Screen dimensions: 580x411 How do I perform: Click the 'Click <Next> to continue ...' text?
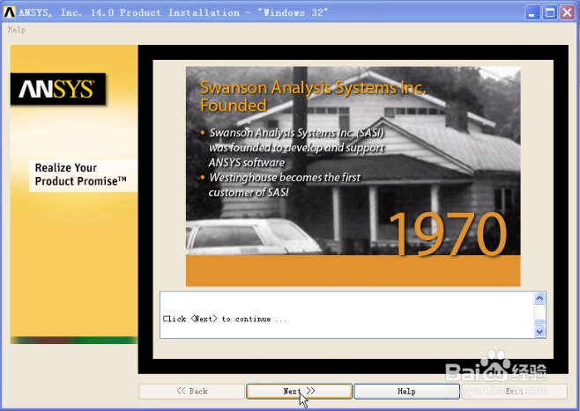[225, 319]
